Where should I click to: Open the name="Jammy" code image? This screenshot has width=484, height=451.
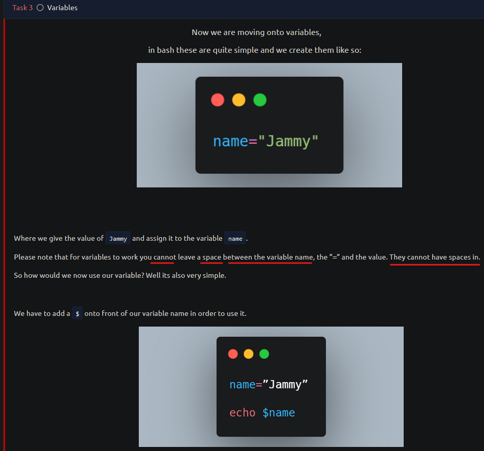coord(269,125)
